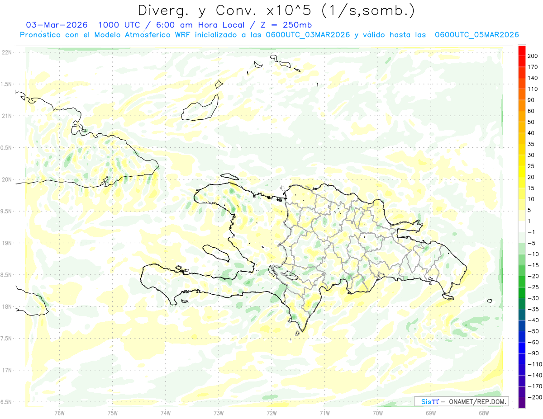Click the colorbar value '-200' at bottom
543x419 pixels.
pos(534,397)
